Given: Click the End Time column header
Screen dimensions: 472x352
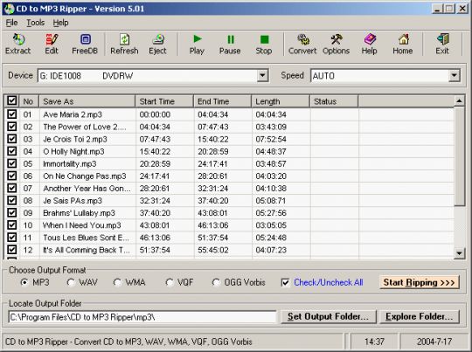Looking at the screenshot, I should pyautogui.click(x=223, y=101).
